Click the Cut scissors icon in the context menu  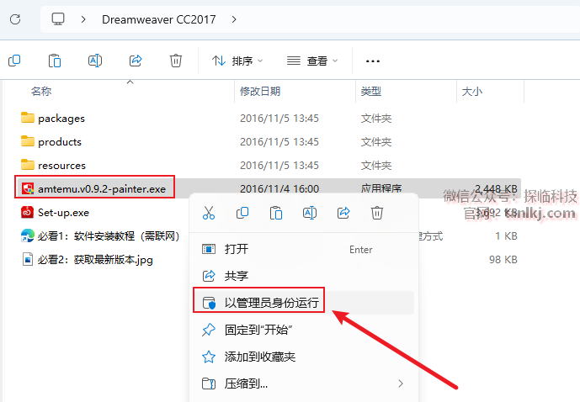click(x=209, y=213)
